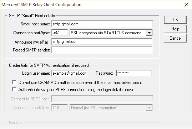Close the MercuryC configuration window
Image resolution: width=192 pixels, height=129 pixels.
click(x=186, y=5)
